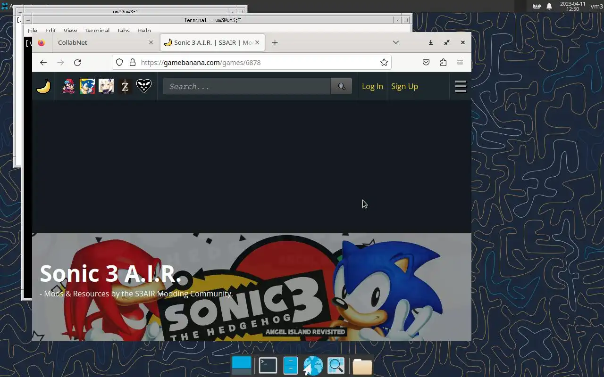Open the GameBanana banana logo home

coord(43,86)
